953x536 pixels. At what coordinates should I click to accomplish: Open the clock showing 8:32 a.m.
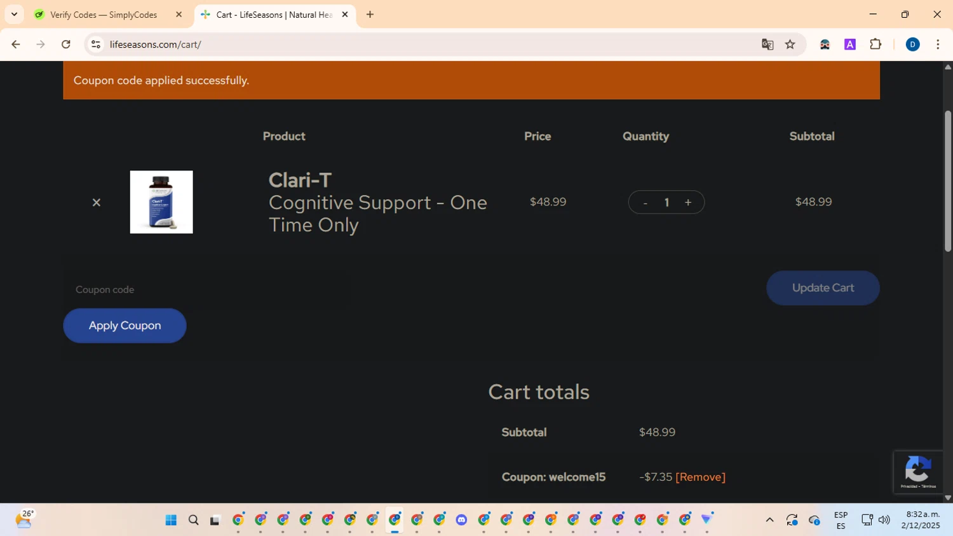[x=920, y=520]
